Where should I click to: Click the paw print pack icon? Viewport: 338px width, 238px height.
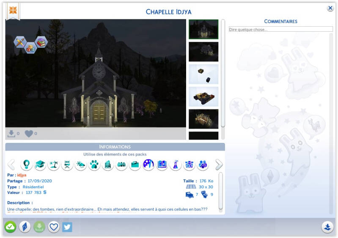pos(94,165)
